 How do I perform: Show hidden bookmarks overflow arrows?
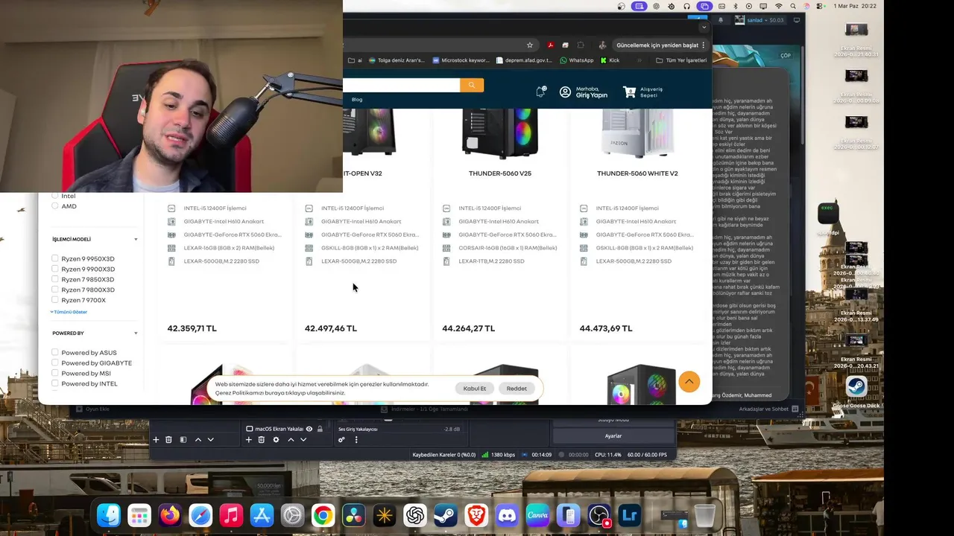tap(639, 60)
